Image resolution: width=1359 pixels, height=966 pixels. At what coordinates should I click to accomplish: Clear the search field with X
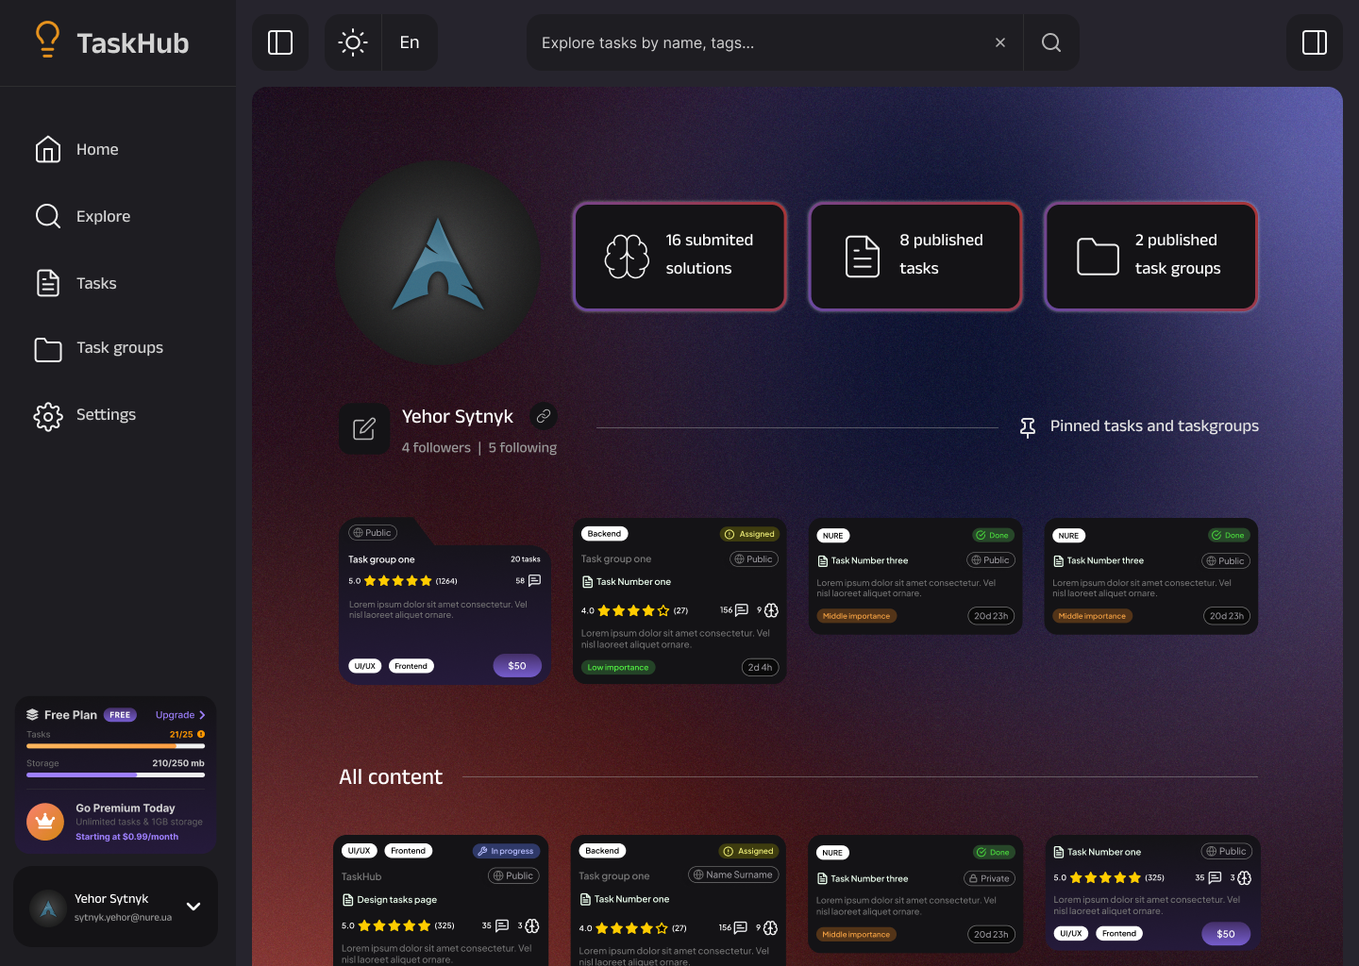[1000, 42]
